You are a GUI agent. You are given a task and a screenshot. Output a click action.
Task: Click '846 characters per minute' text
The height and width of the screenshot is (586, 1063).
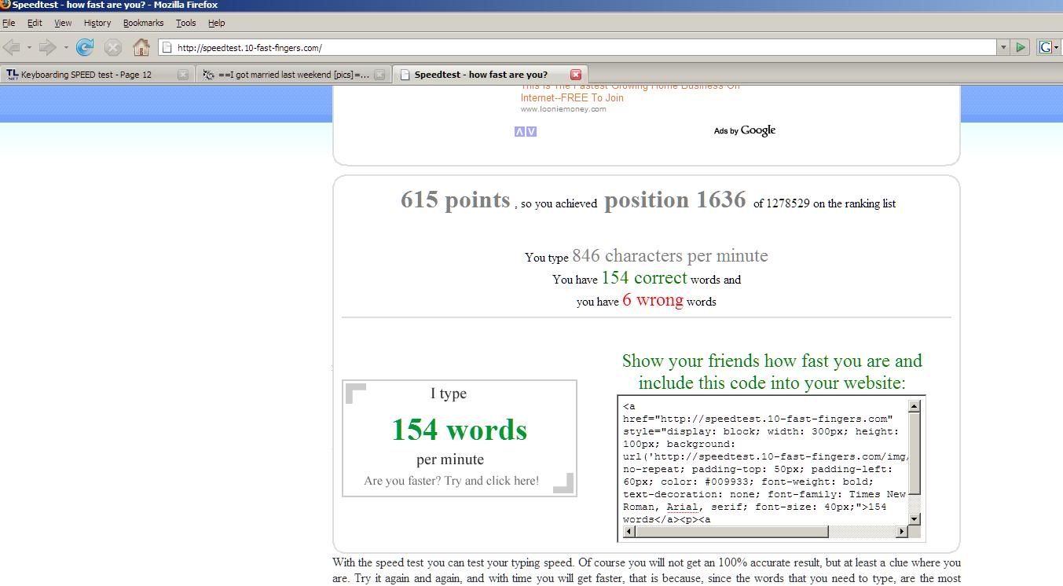click(670, 256)
